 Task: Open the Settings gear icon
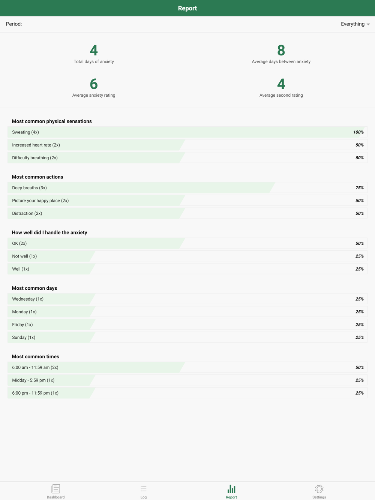(319, 489)
